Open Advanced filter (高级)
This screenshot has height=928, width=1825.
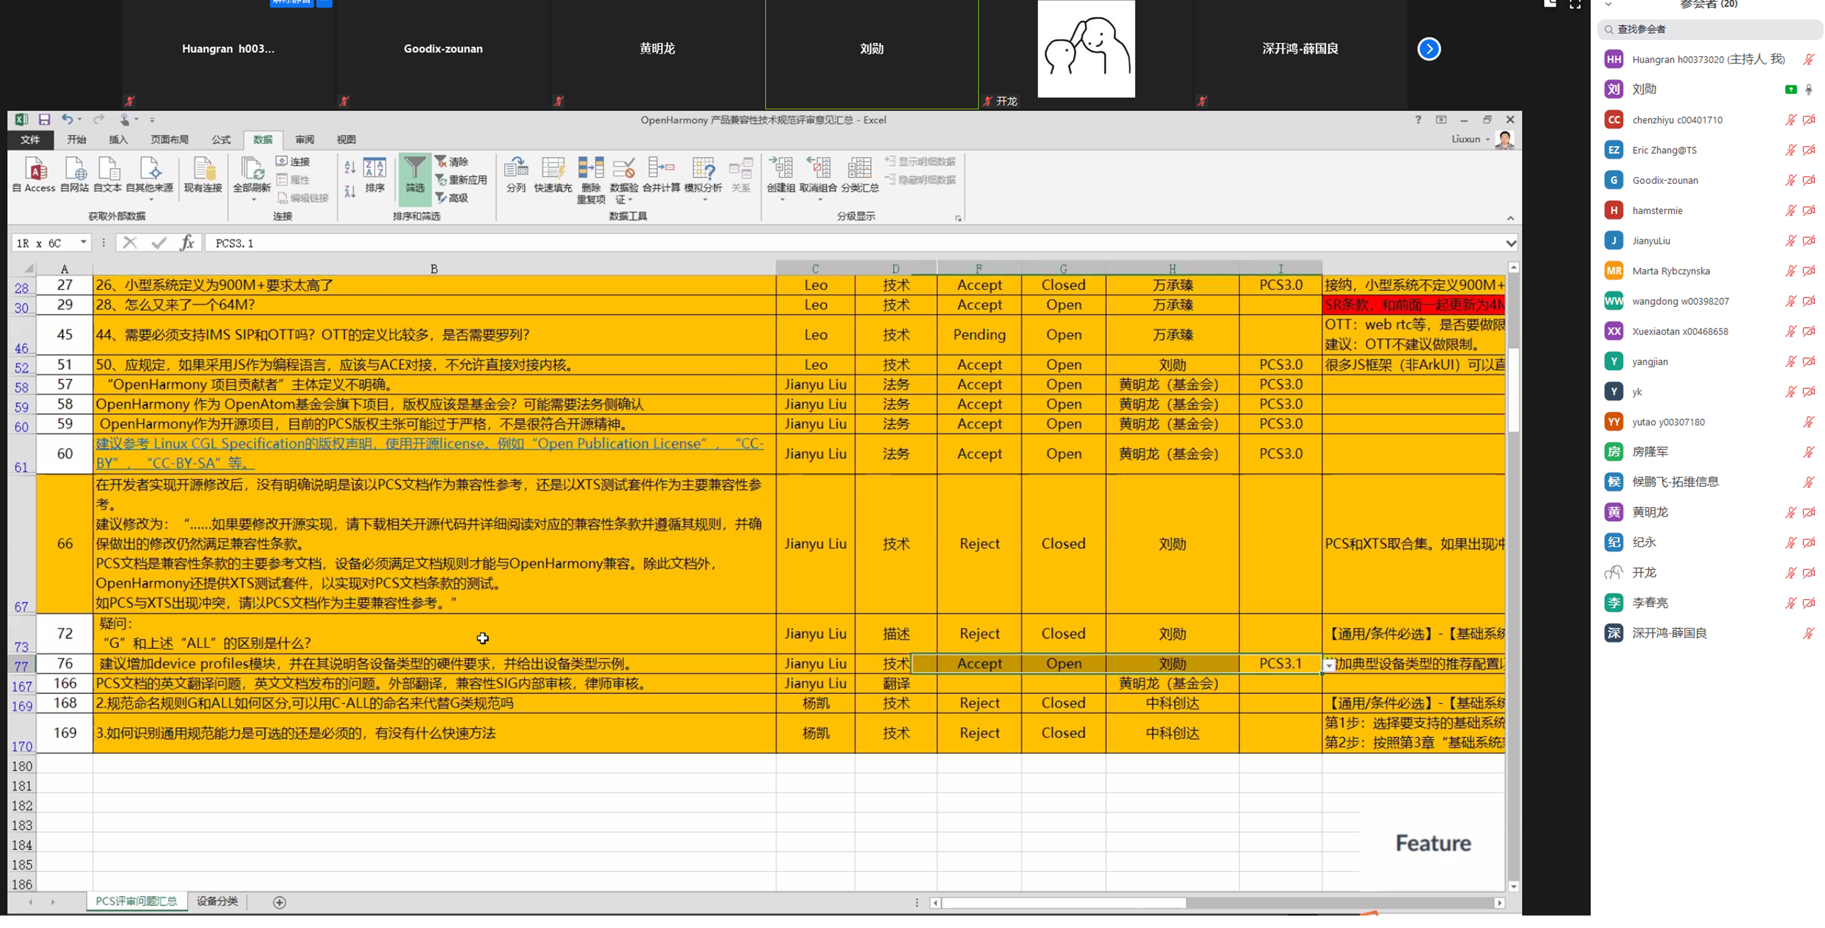click(452, 198)
